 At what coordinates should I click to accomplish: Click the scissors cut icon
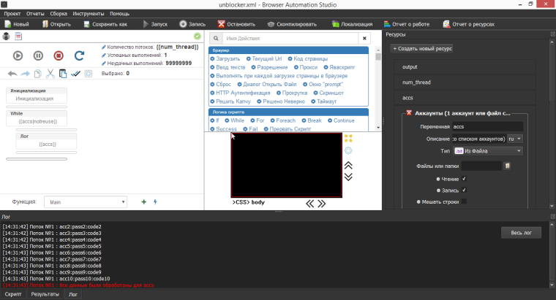pyautogui.click(x=50, y=74)
